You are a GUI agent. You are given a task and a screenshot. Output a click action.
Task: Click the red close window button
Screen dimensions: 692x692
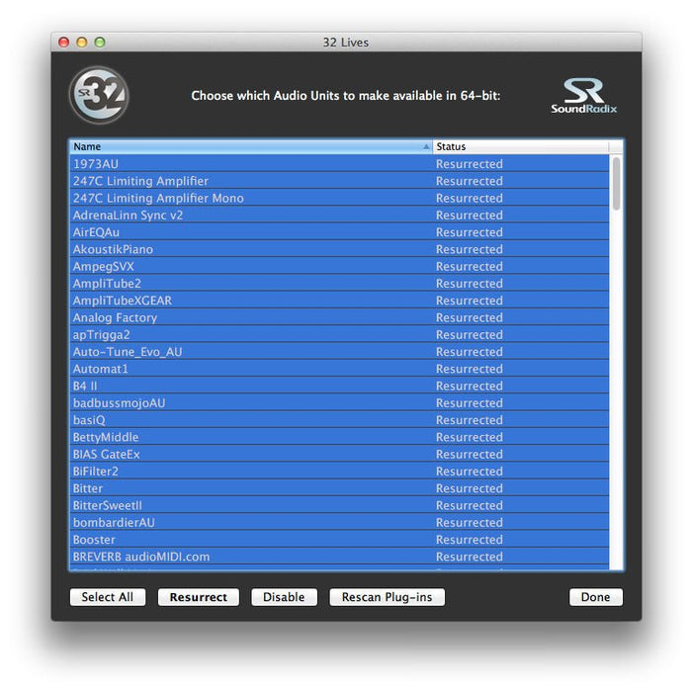(x=64, y=43)
